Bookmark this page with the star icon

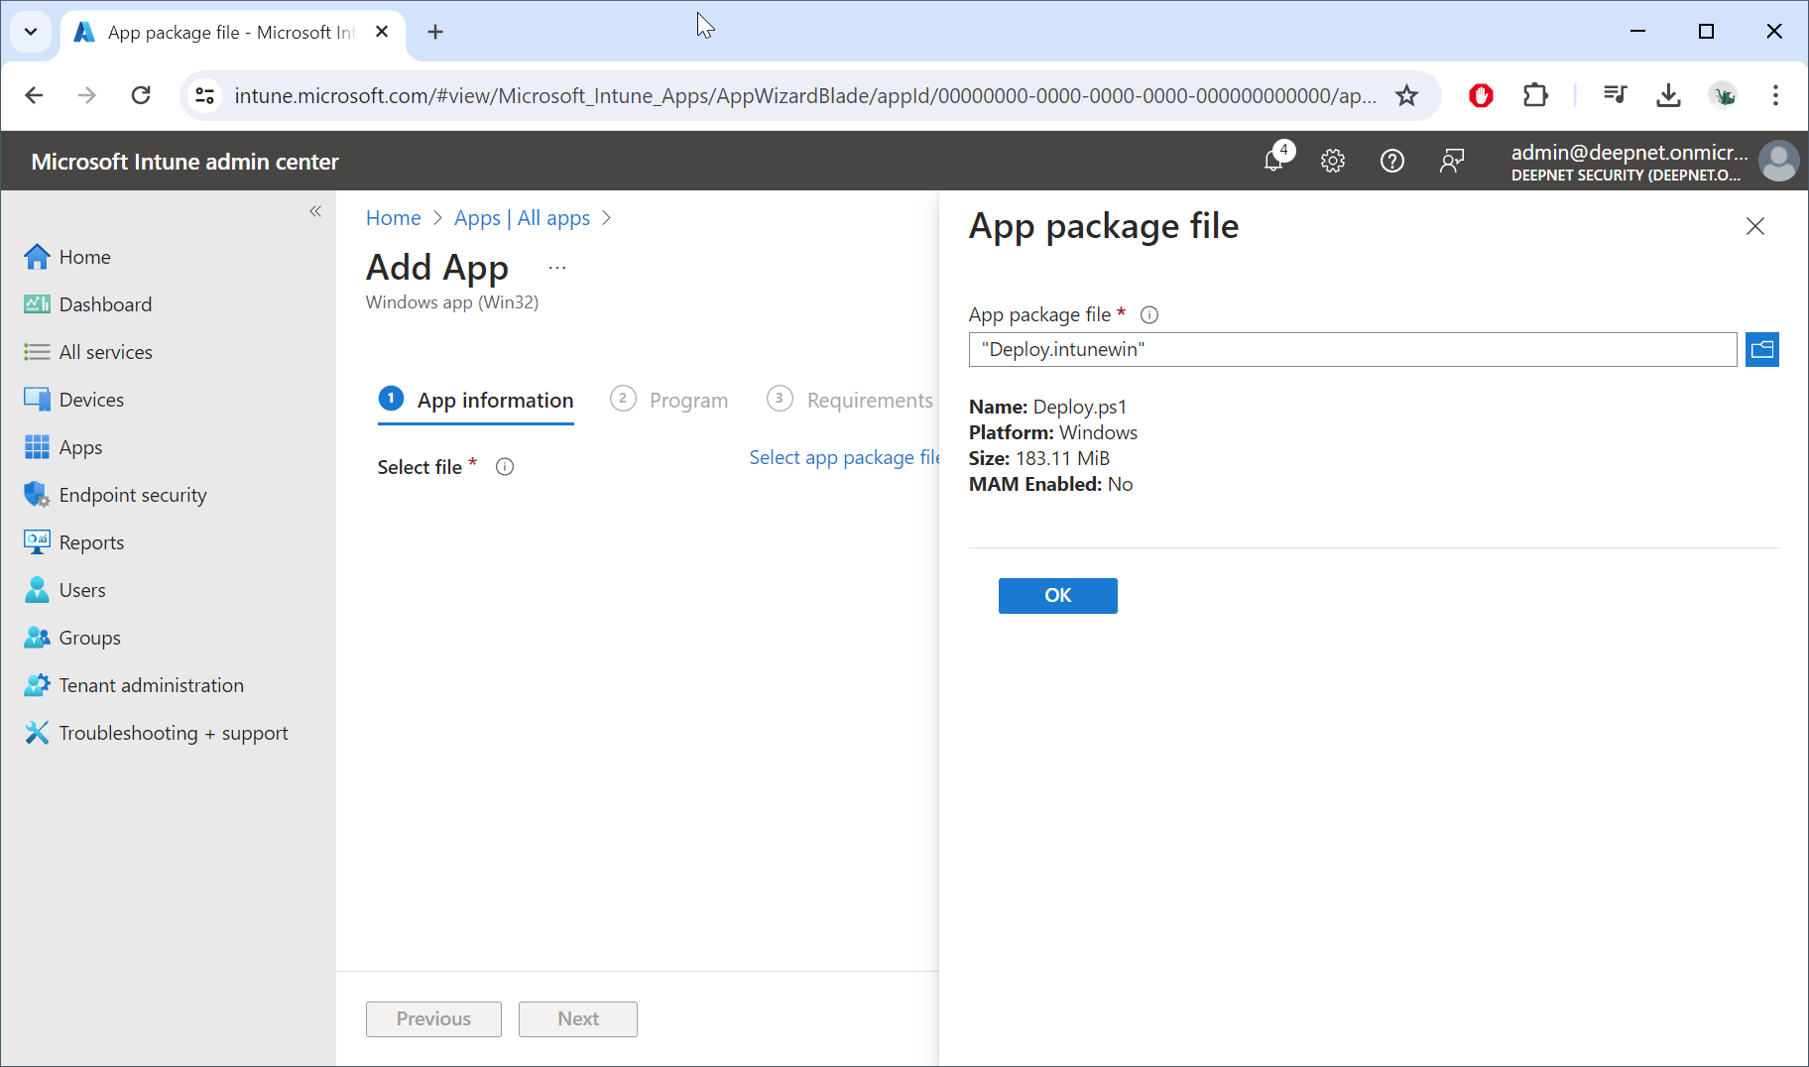pyautogui.click(x=1406, y=95)
